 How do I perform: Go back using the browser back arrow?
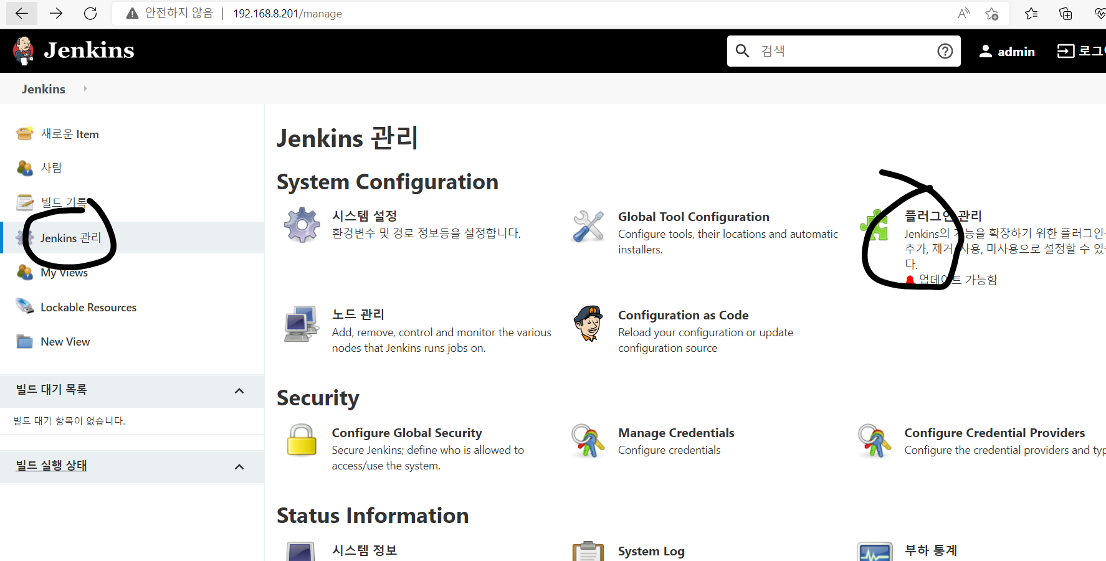pos(22,13)
